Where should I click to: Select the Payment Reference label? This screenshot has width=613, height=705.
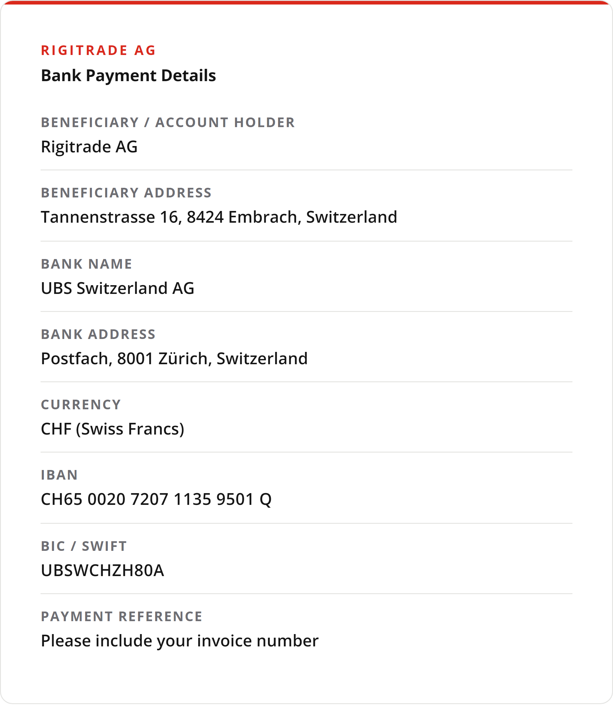point(121,617)
